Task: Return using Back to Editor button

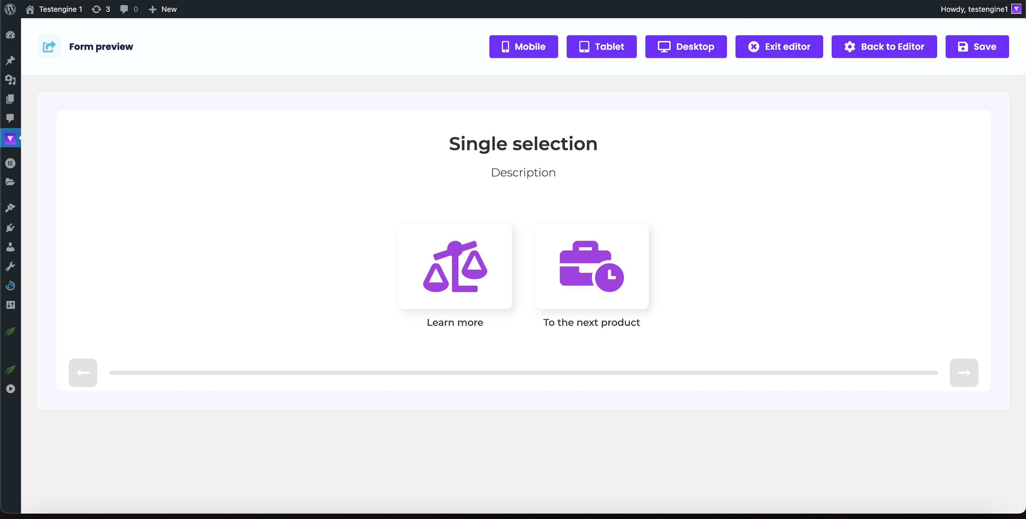Action: coord(884,47)
